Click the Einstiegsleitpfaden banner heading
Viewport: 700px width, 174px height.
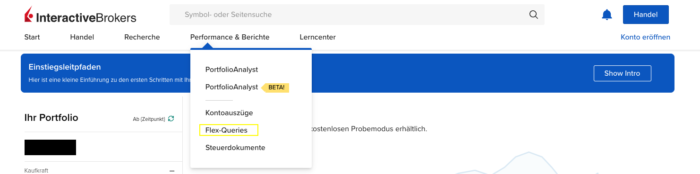coord(65,67)
